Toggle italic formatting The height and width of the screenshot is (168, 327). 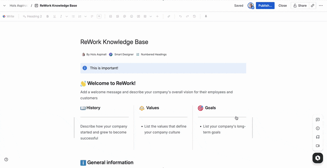point(61,16)
